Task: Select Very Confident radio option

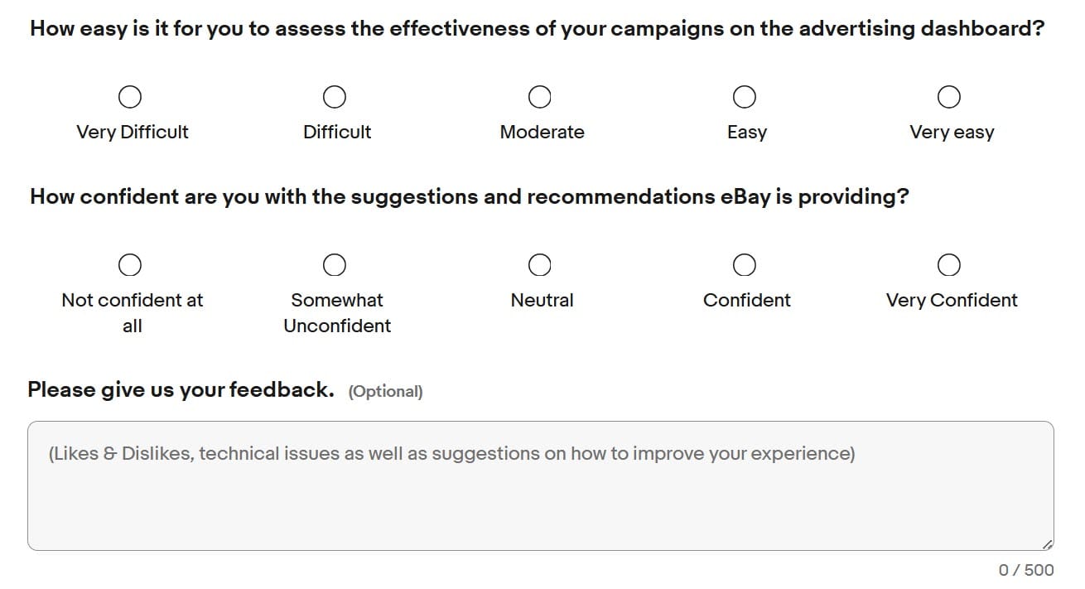Action: pos(949,265)
